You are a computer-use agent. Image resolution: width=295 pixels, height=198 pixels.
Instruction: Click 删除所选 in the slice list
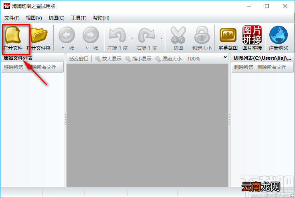tap(243, 67)
